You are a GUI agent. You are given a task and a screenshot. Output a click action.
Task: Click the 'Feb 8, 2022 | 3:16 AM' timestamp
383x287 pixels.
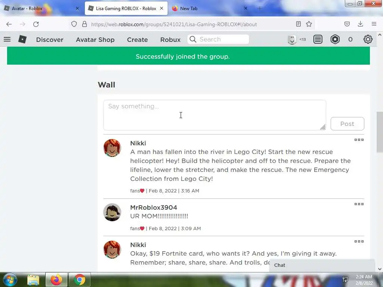174,191
